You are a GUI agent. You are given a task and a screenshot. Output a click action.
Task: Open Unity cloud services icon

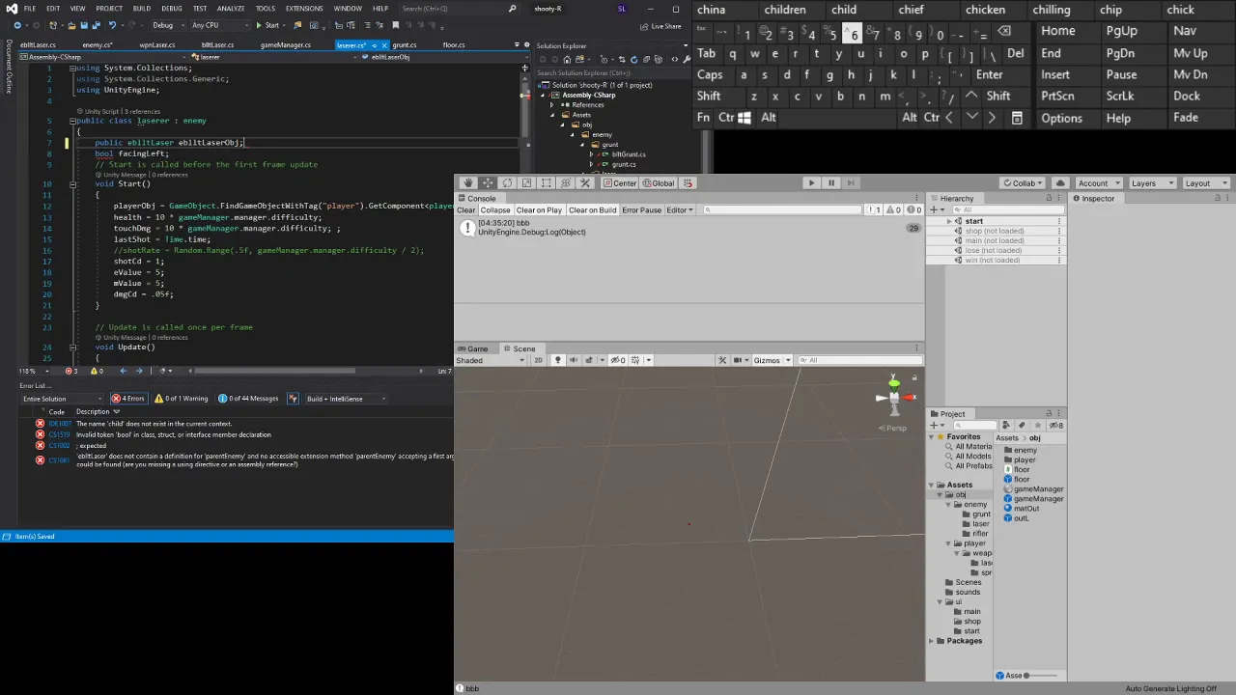(x=1060, y=182)
